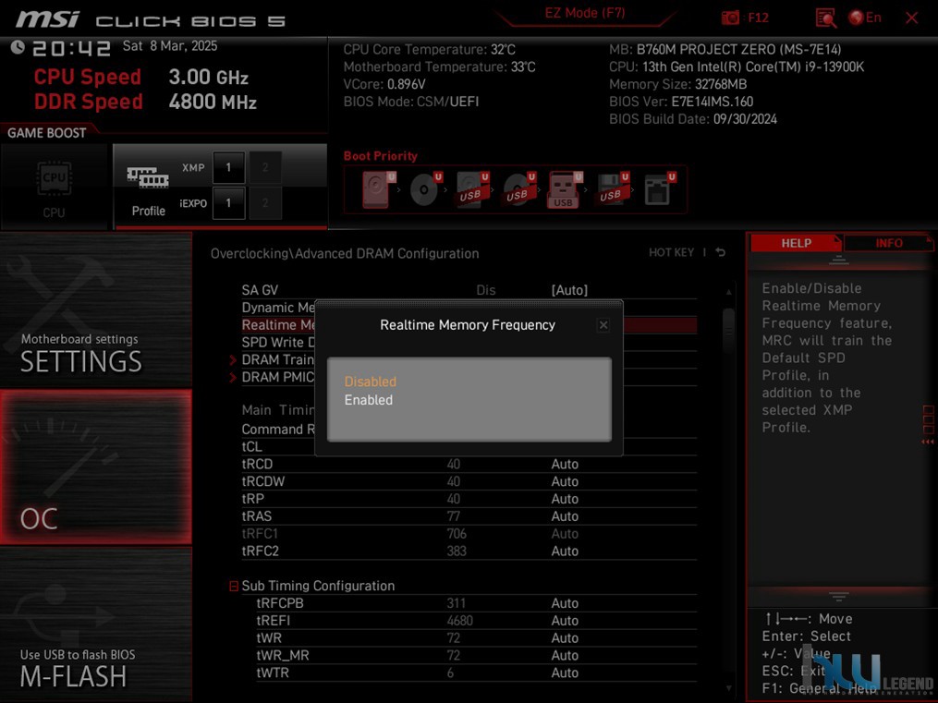Switch to the HELP tab
The height and width of the screenshot is (703, 938).
pyautogui.click(x=796, y=243)
